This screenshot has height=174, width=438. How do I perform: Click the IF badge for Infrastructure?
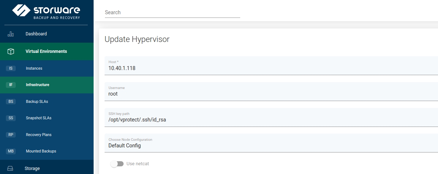point(11,85)
